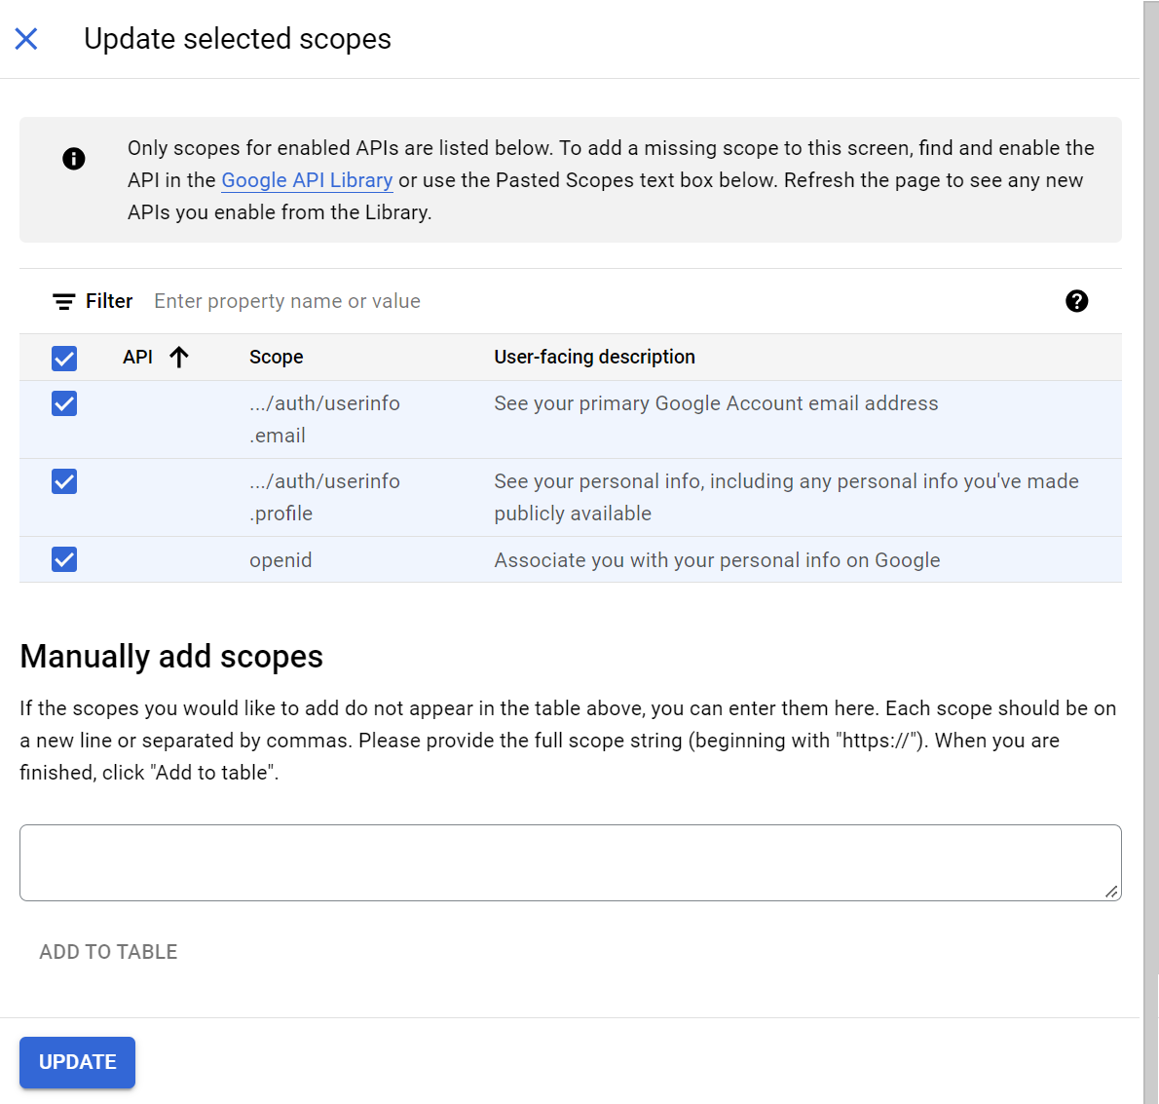Sort by the API column header
Screen dimensions: 1159x1104
pyautogui.click(x=137, y=358)
